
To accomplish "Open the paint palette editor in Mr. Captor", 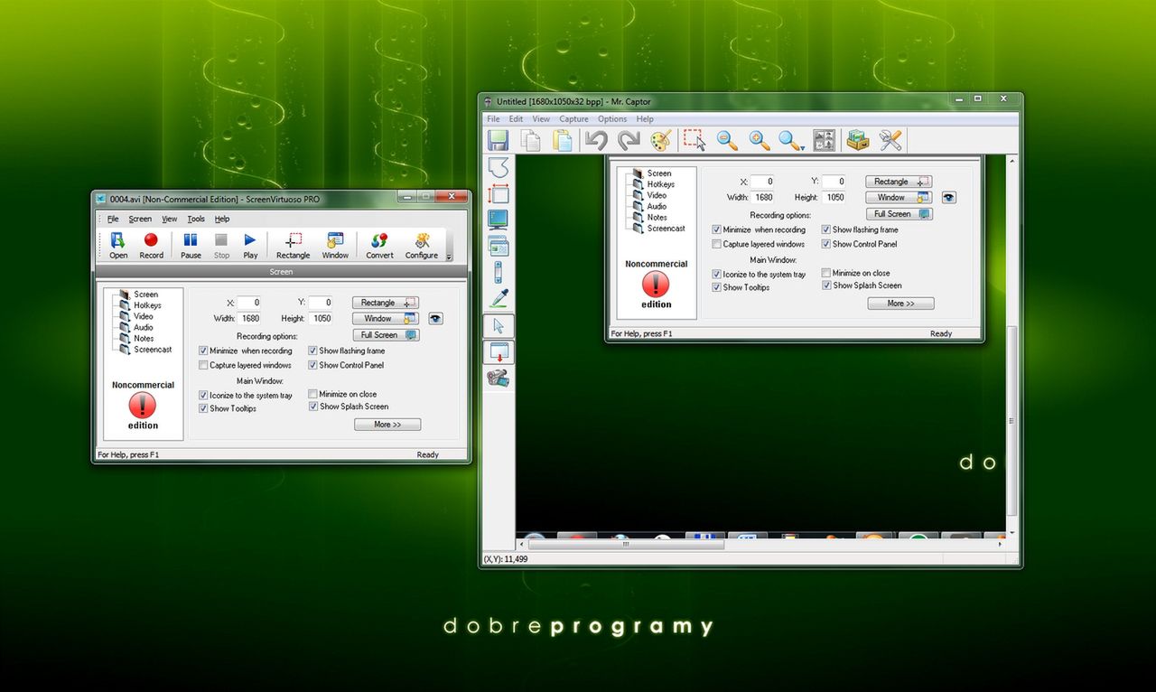I will (661, 140).
